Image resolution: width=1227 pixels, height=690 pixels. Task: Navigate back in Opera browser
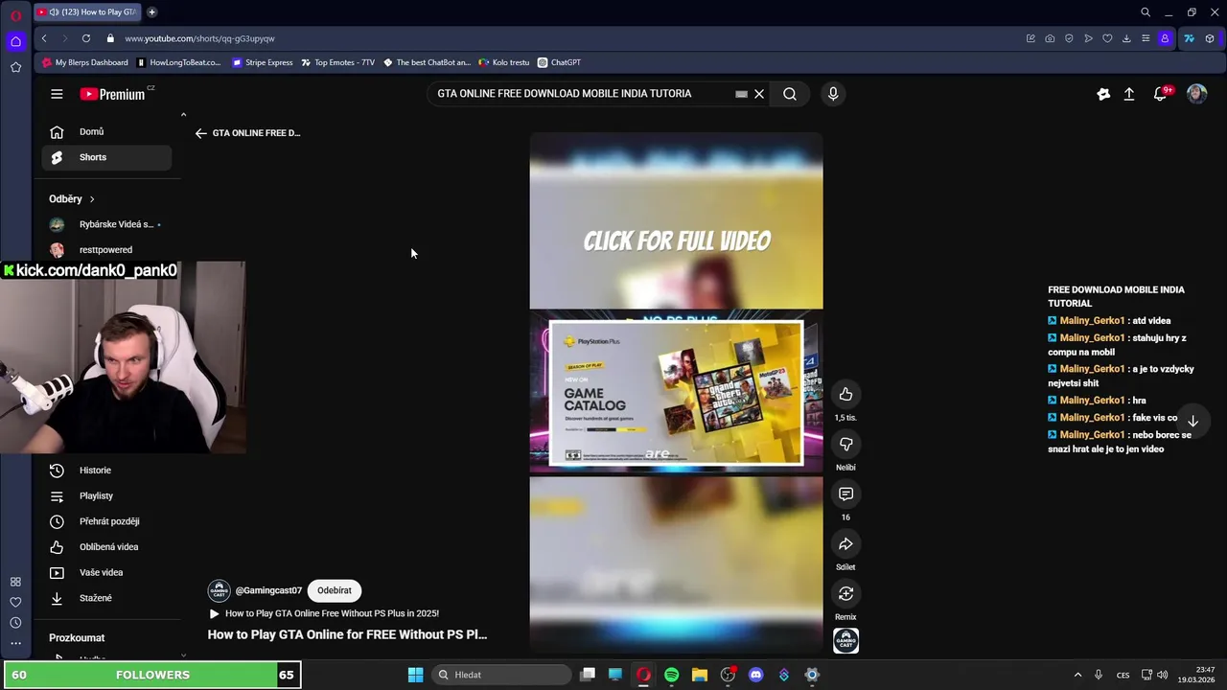click(44, 38)
